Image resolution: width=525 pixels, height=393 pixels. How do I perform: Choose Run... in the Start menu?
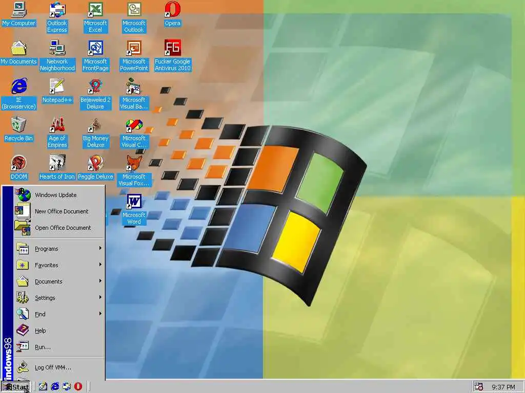(x=59, y=347)
